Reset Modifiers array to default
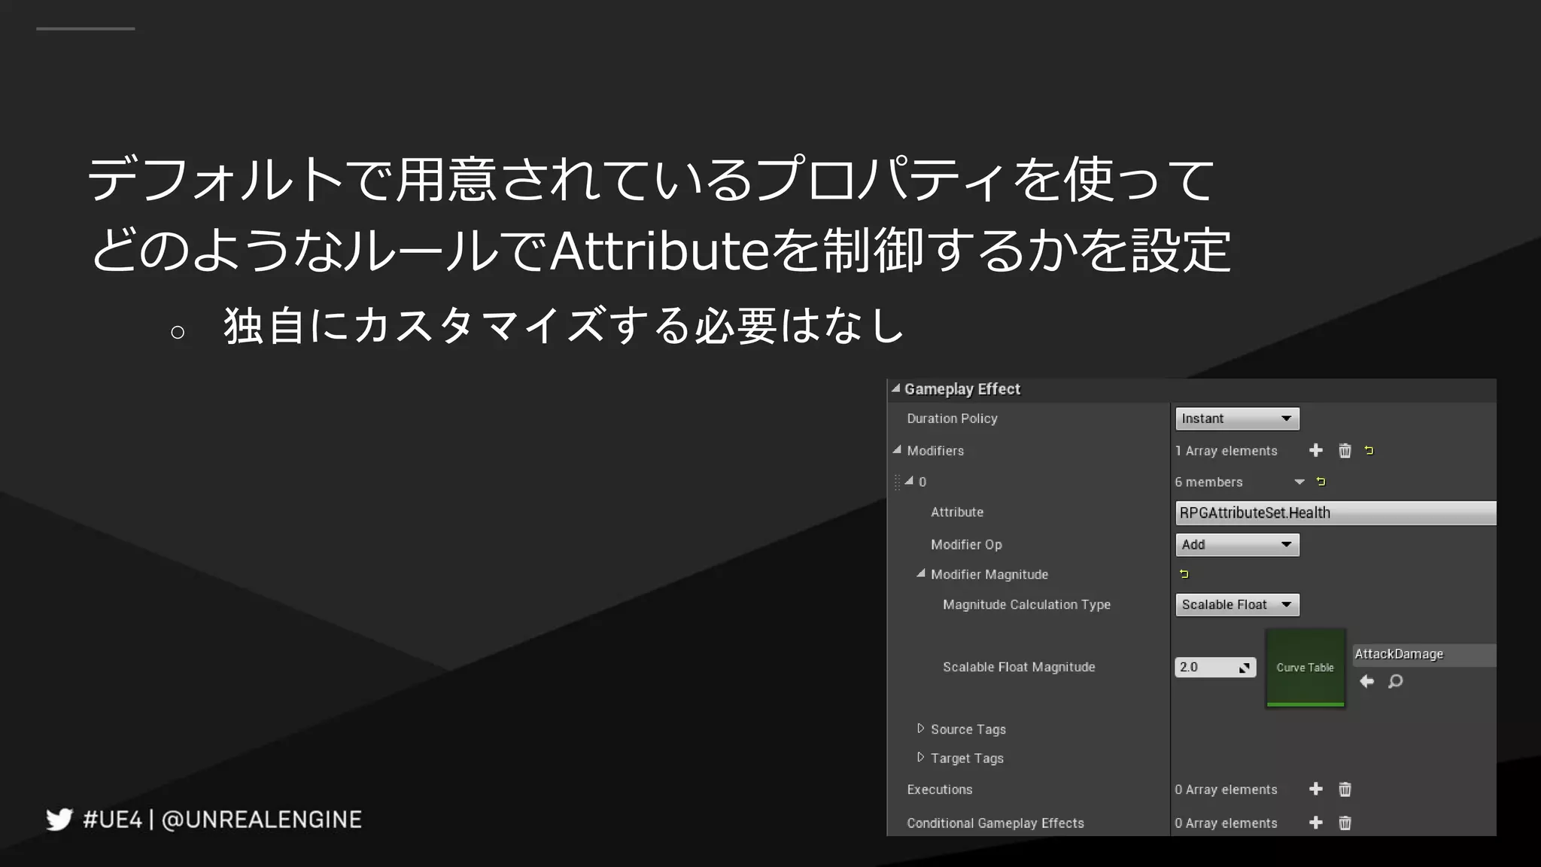The image size is (1541, 867). [x=1369, y=450]
